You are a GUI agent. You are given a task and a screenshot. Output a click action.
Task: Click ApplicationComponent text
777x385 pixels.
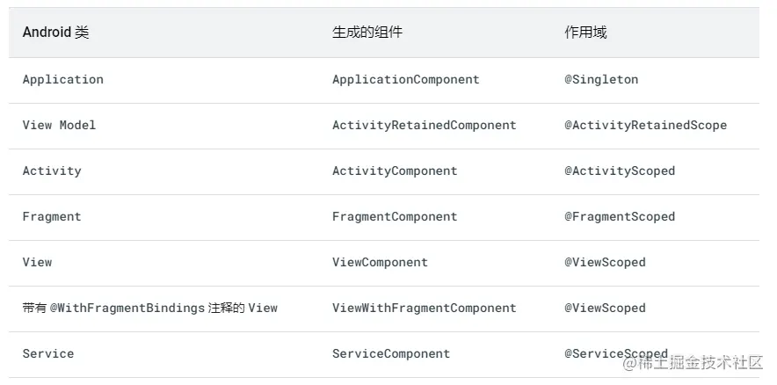pos(406,80)
